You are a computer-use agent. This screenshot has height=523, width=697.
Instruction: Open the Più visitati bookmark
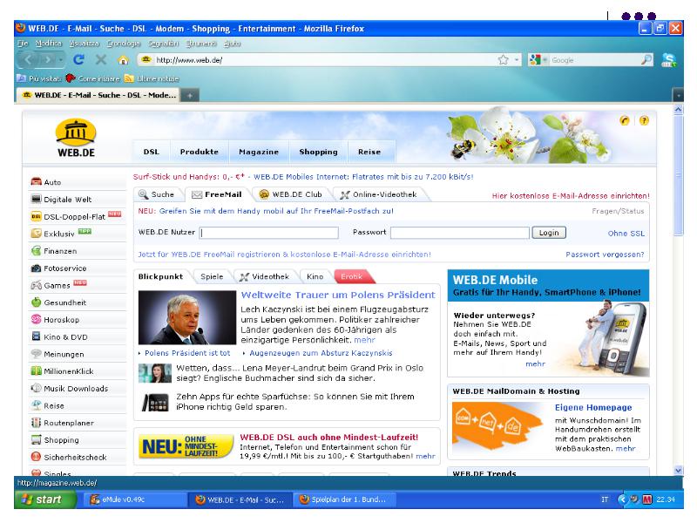[38, 78]
